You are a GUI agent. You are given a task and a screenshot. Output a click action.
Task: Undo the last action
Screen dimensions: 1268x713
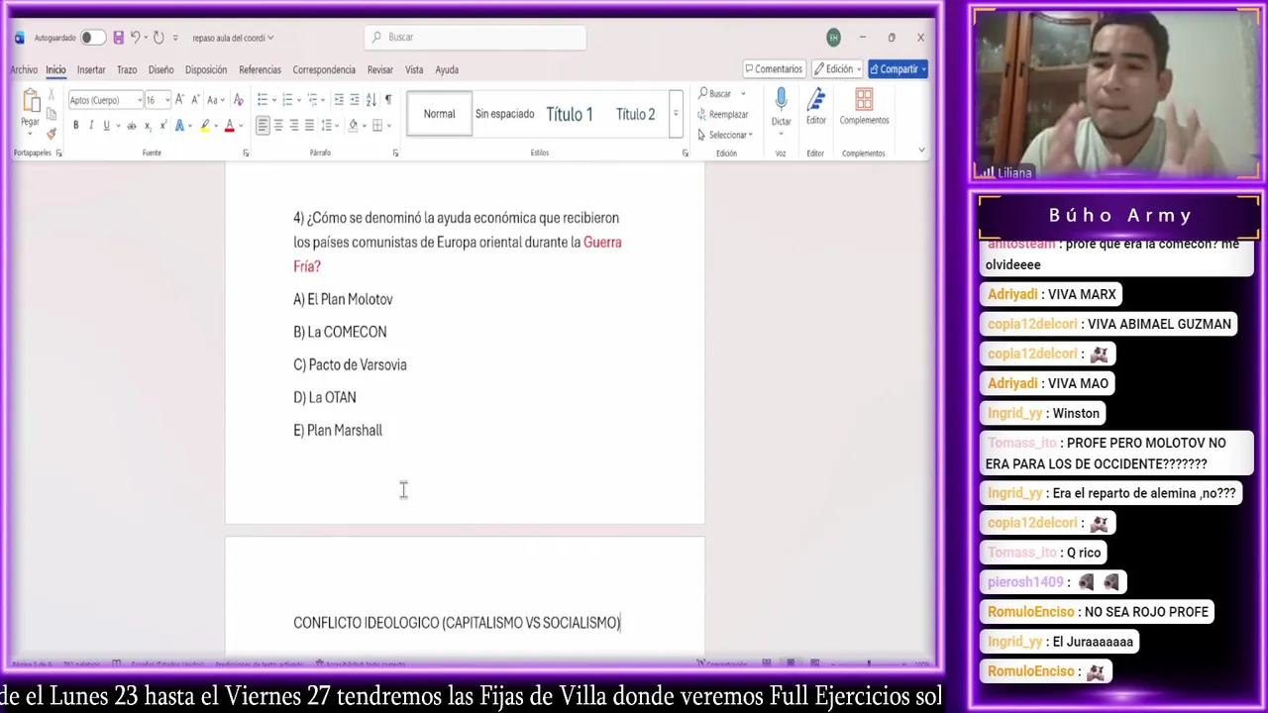136,38
